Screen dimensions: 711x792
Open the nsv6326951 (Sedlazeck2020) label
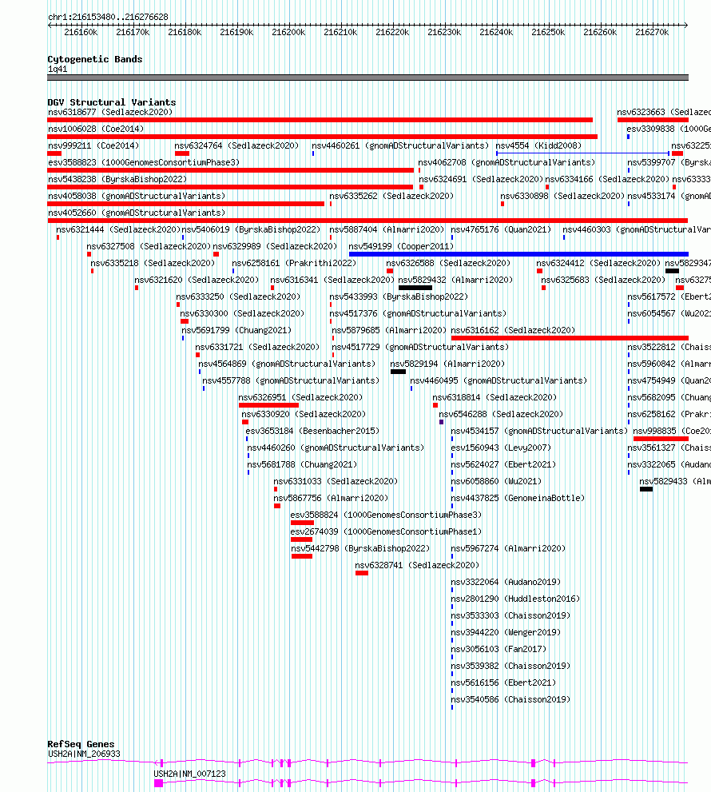pyautogui.click(x=301, y=397)
